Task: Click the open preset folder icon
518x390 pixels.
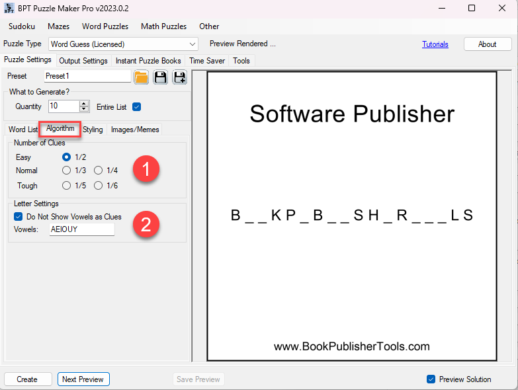Action: coord(142,77)
